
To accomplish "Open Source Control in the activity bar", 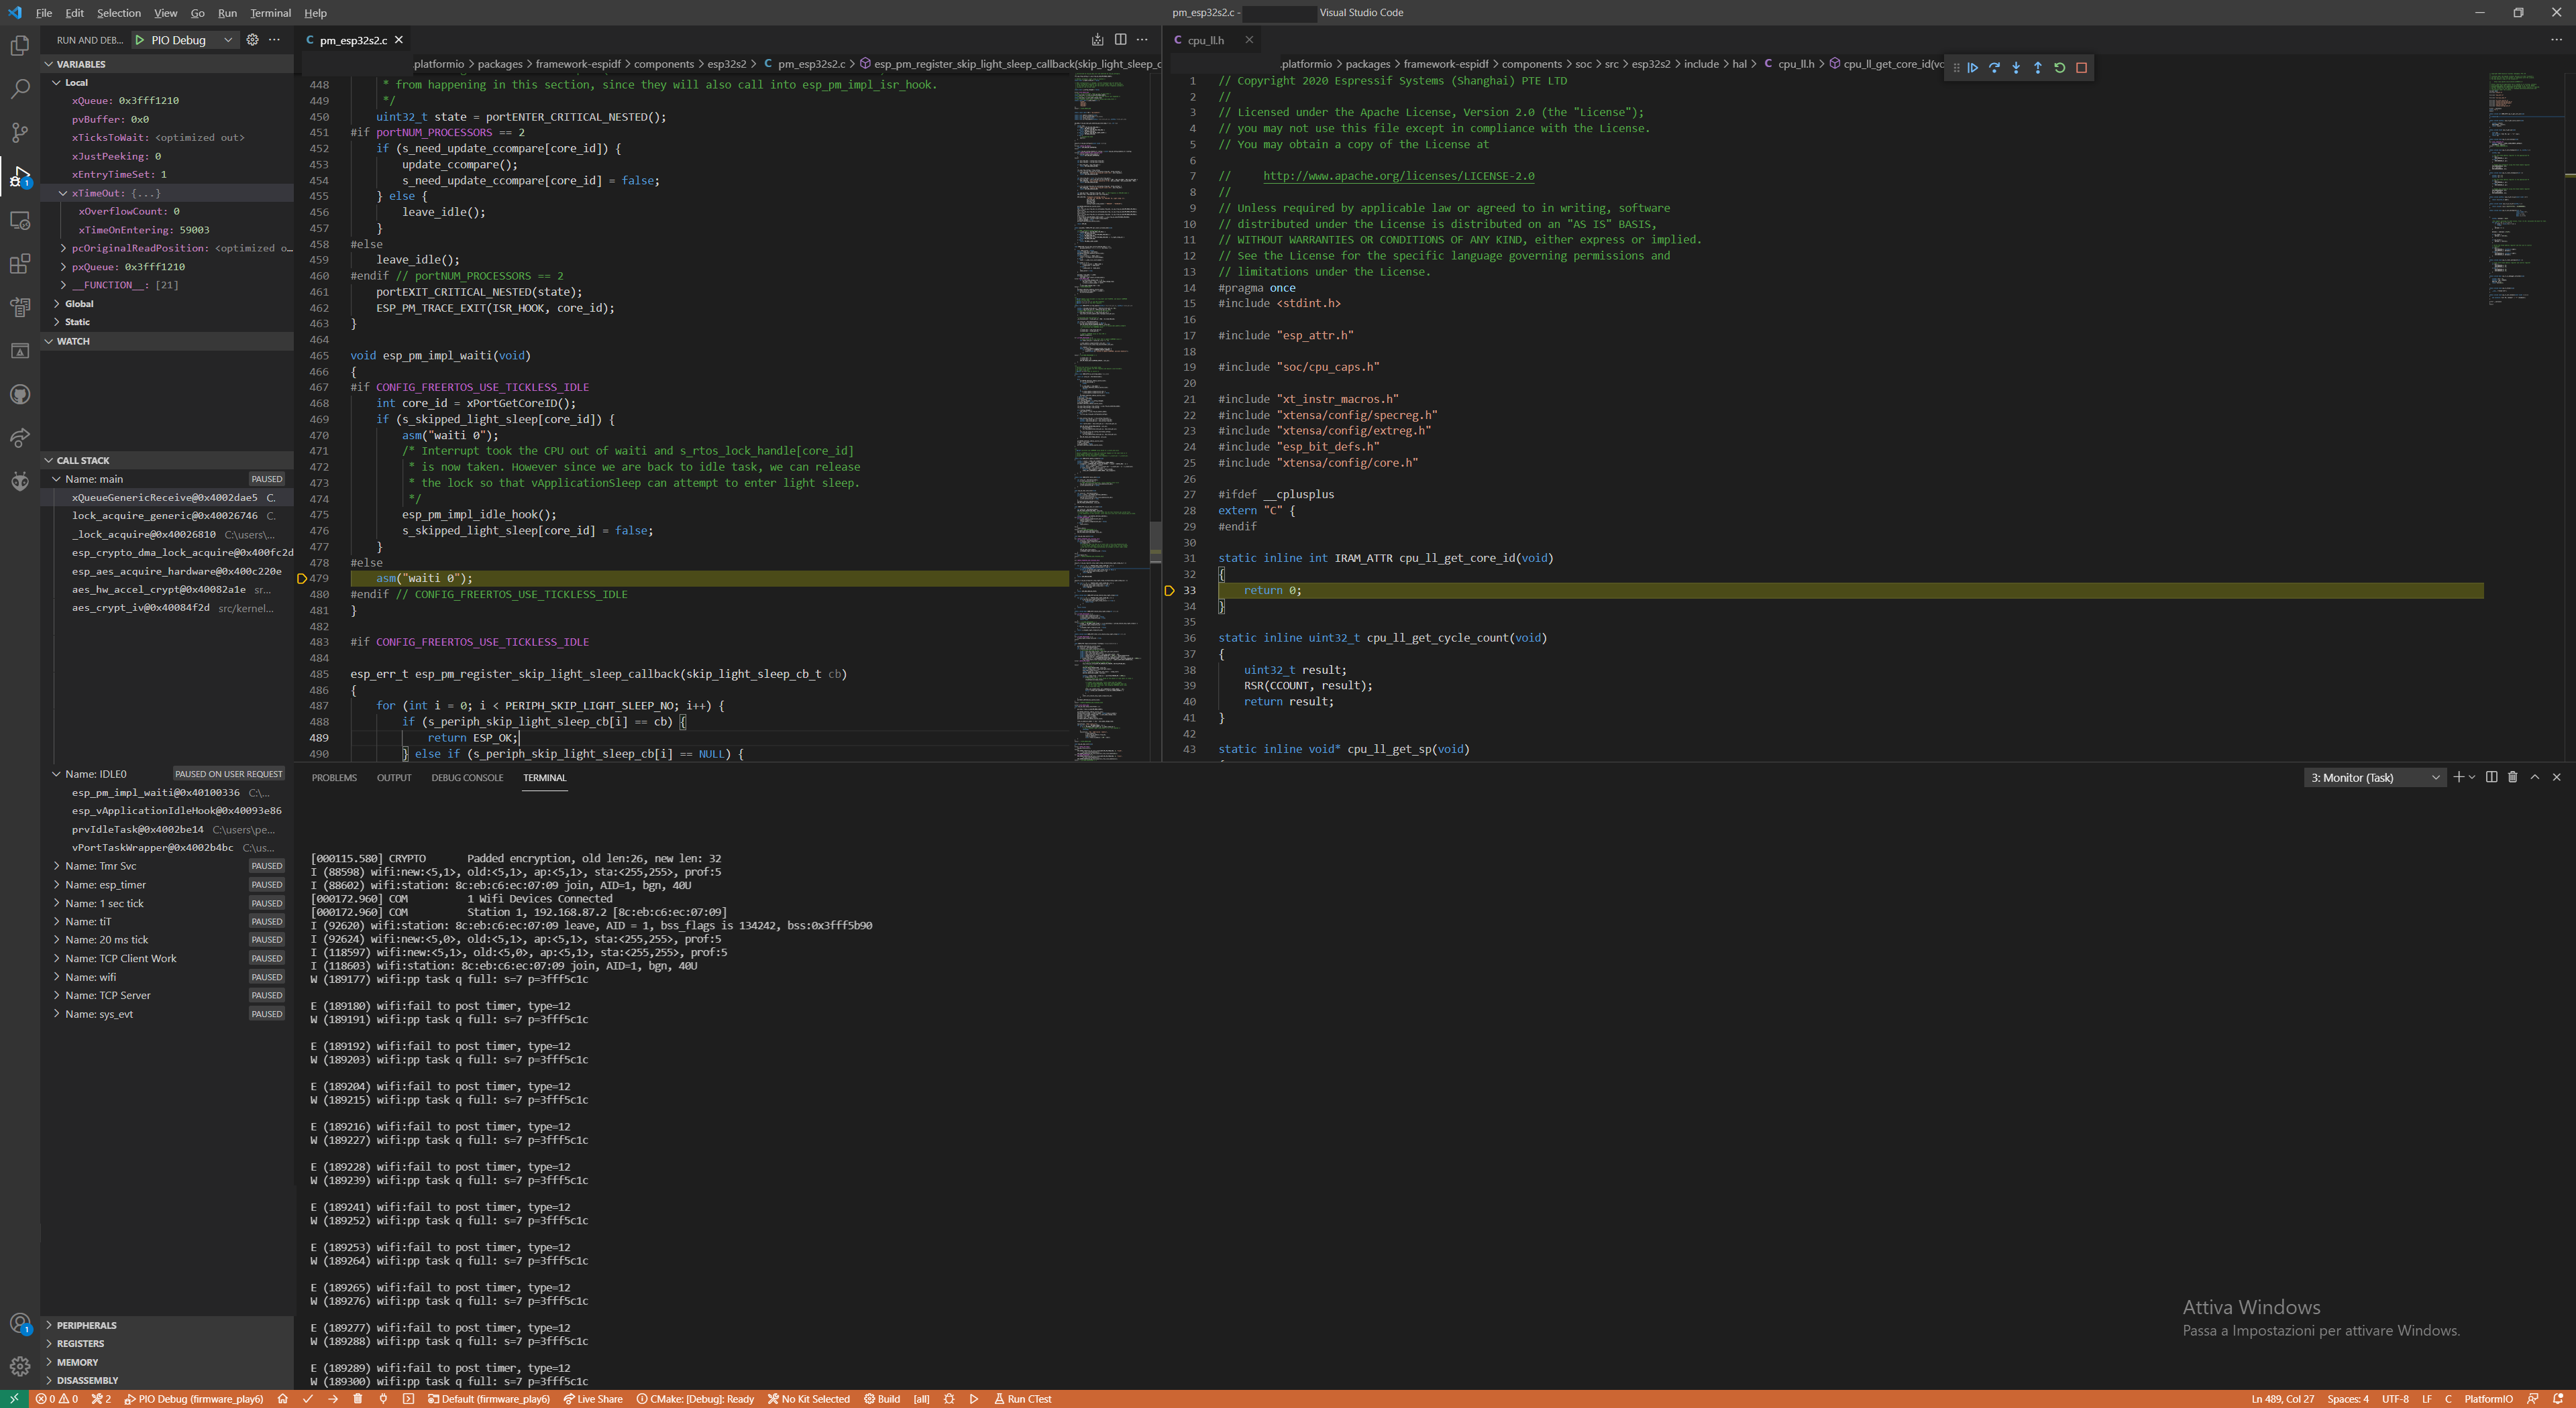I will (x=20, y=133).
